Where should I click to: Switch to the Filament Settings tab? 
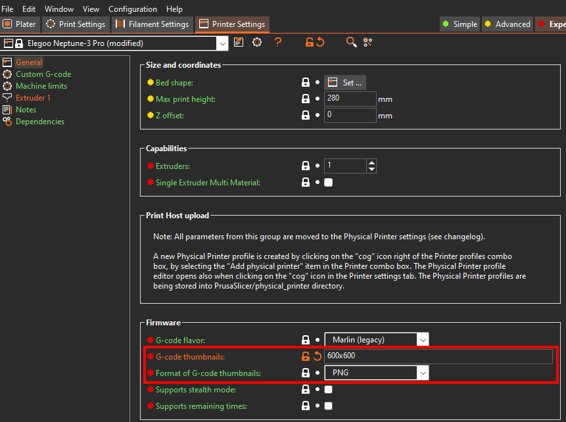[152, 24]
